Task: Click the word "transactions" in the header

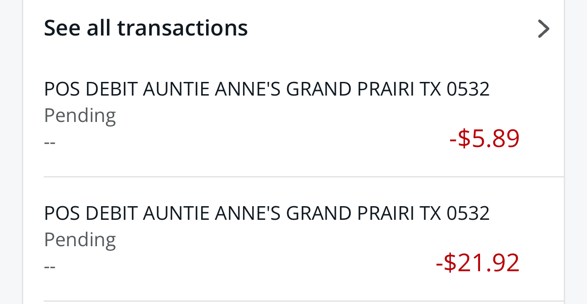Action: [x=182, y=28]
